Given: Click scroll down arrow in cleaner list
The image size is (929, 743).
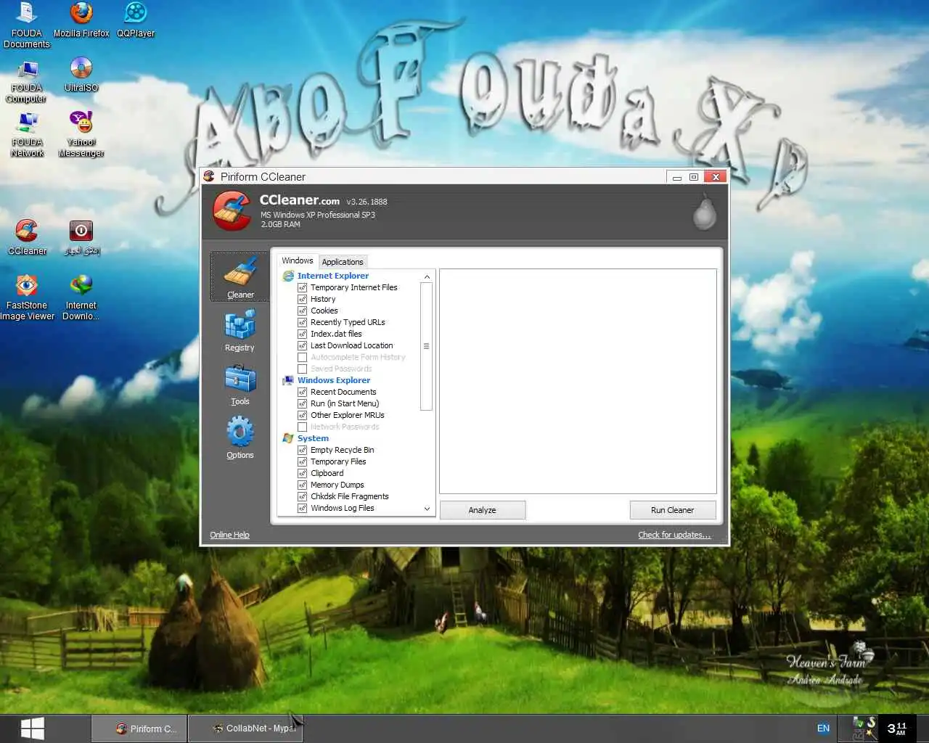Looking at the screenshot, I should click(427, 509).
